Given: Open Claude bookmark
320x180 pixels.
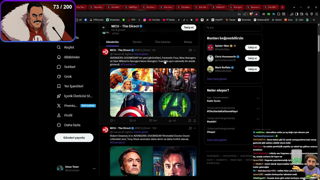Looking at the screenshot, I should pos(230,20).
